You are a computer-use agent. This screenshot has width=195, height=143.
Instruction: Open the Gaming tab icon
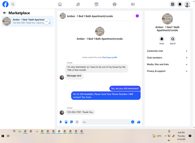(x=133, y=4)
